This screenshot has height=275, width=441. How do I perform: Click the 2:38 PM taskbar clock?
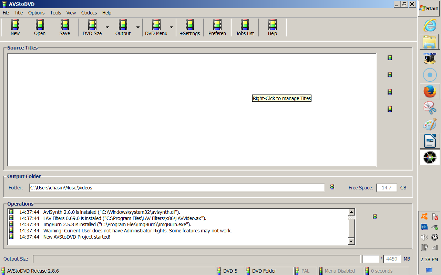[x=429, y=260]
